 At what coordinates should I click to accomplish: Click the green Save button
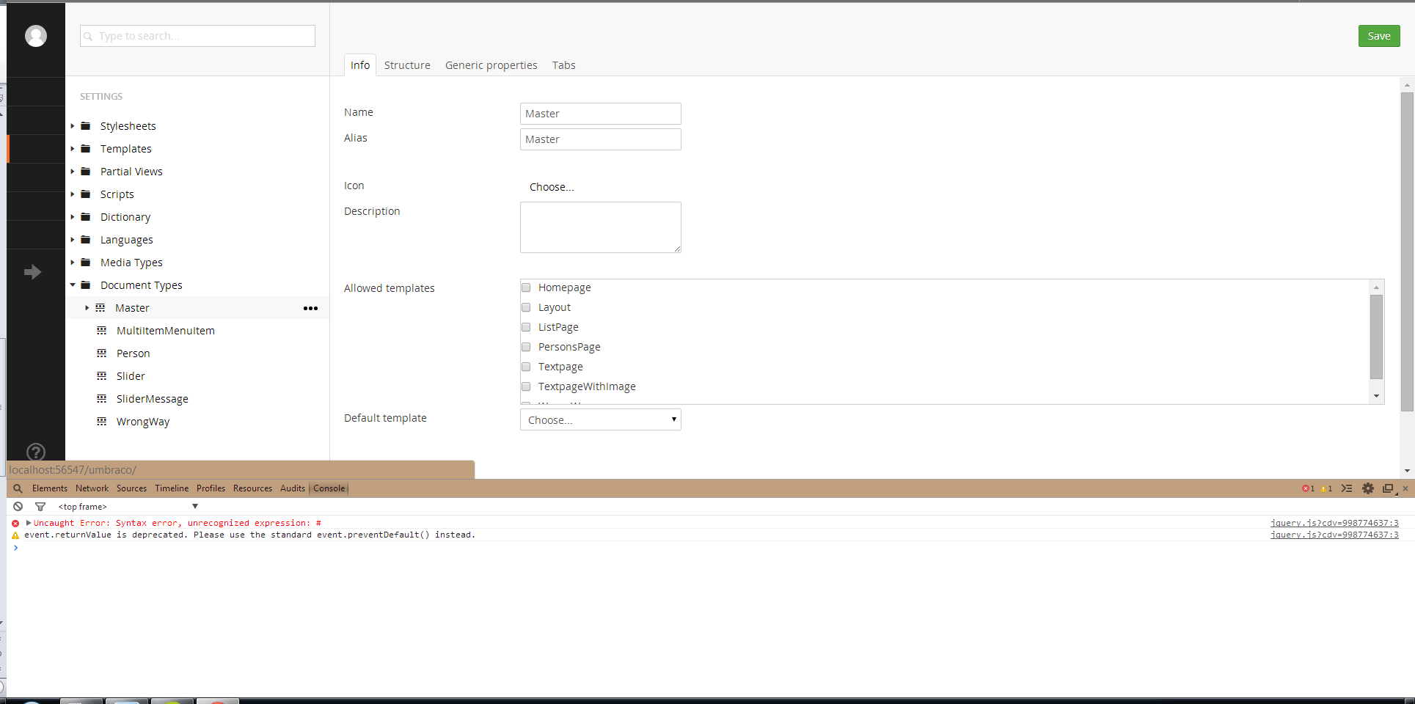coord(1379,36)
